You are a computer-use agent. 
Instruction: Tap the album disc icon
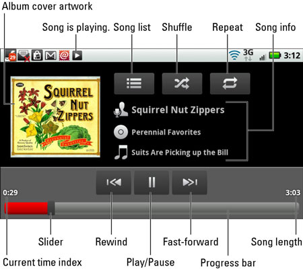pyautogui.click(x=121, y=132)
